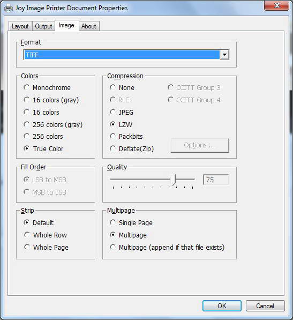Click the Cancel button
Viewport: 293px width, 320px height.
[265, 306]
